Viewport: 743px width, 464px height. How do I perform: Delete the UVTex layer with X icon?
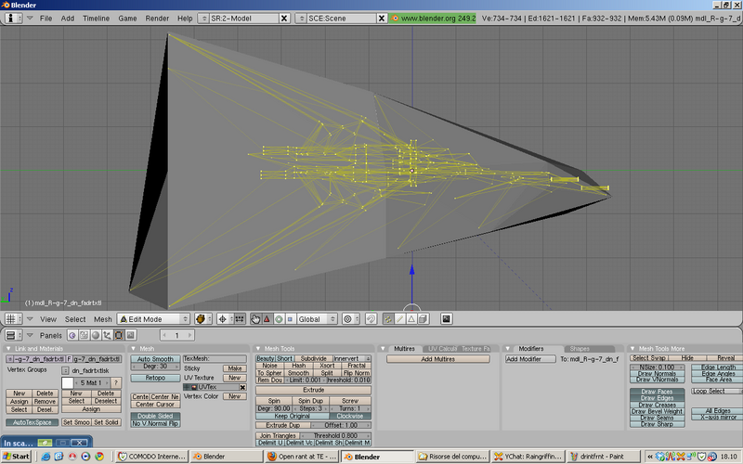click(244, 387)
